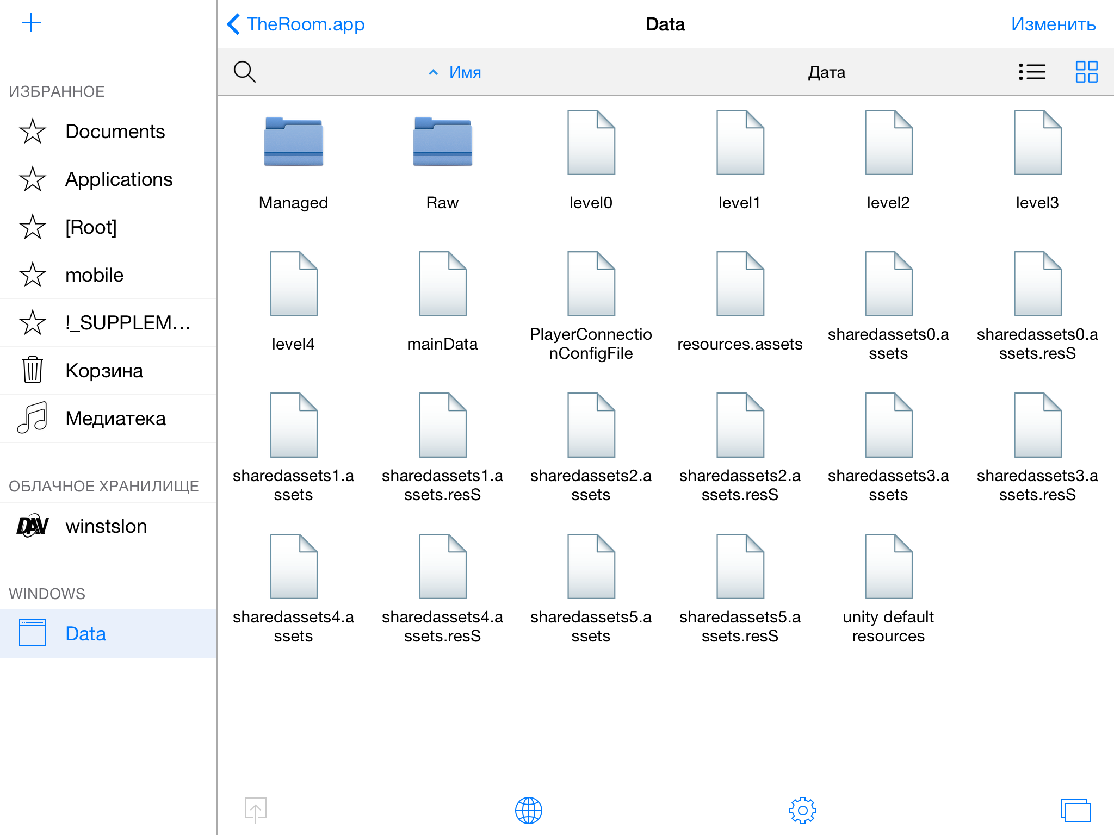Open Documents favorite
This screenshot has height=835, width=1114.
114,132
